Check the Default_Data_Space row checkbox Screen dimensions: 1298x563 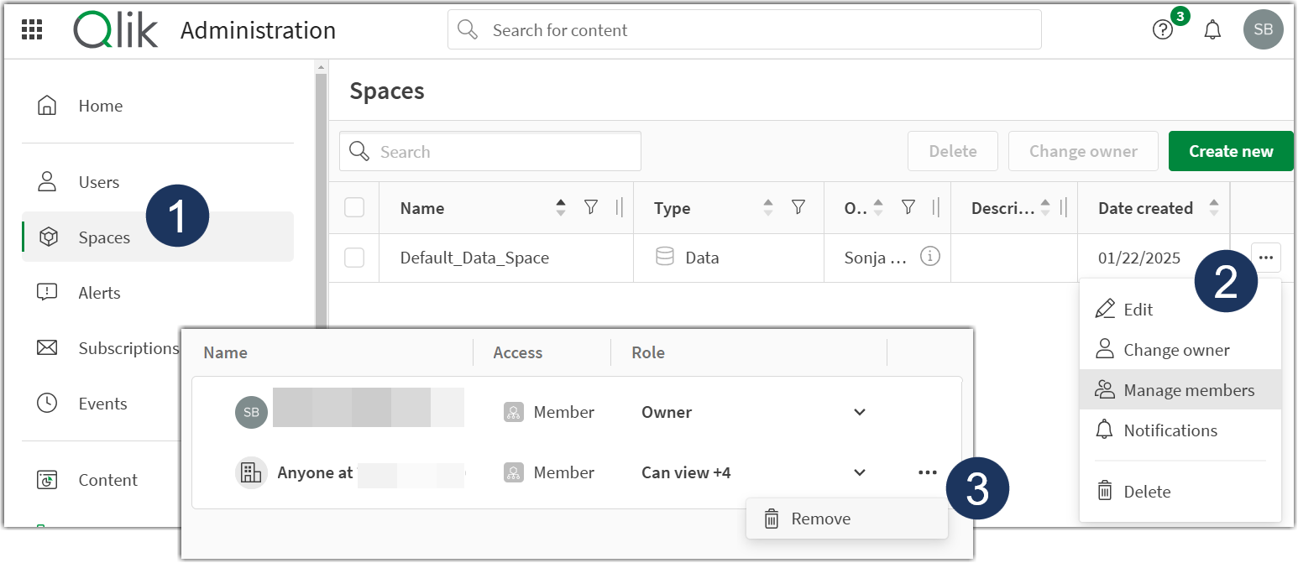354,258
